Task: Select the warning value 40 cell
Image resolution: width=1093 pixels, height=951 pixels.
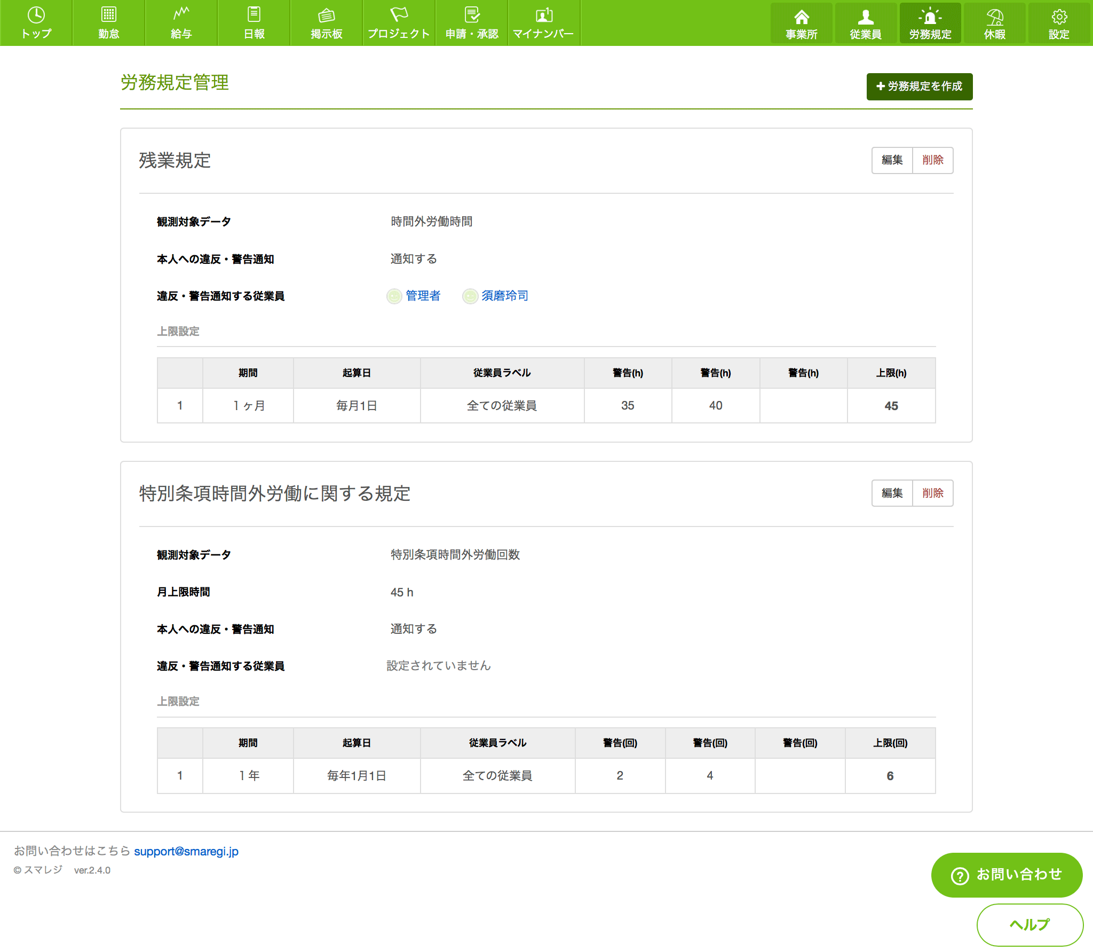Action: (716, 406)
